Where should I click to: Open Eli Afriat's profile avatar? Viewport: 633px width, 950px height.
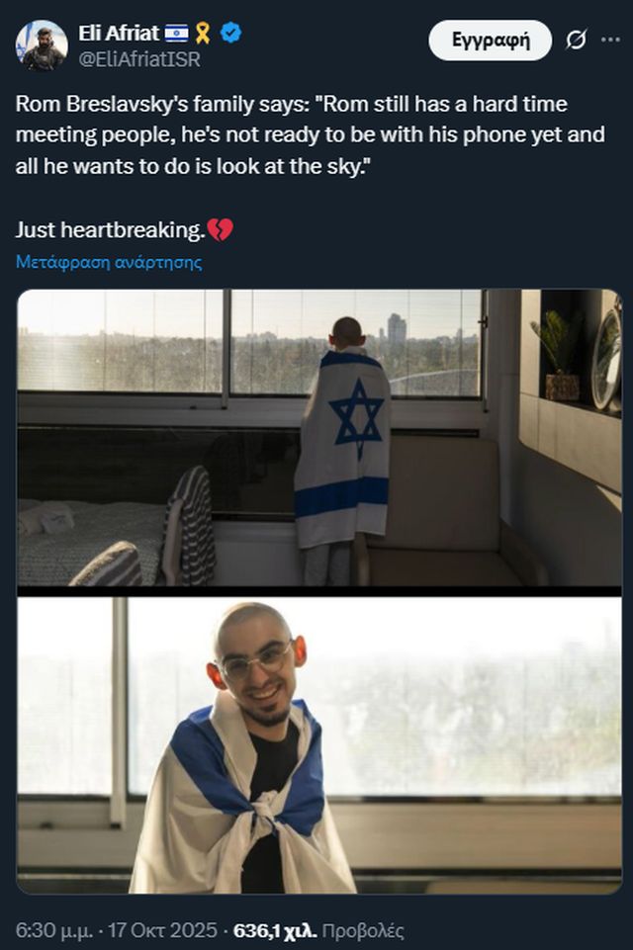click(x=42, y=45)
